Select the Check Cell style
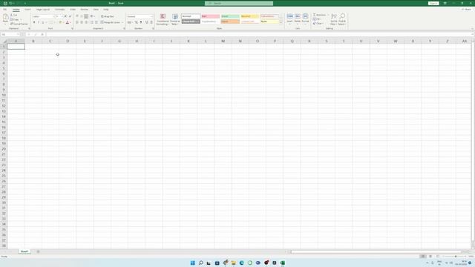The height and width of the screenshot is (267, 475). (191, 22)
